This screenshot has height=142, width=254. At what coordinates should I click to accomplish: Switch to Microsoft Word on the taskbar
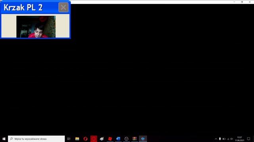(118, 139)
